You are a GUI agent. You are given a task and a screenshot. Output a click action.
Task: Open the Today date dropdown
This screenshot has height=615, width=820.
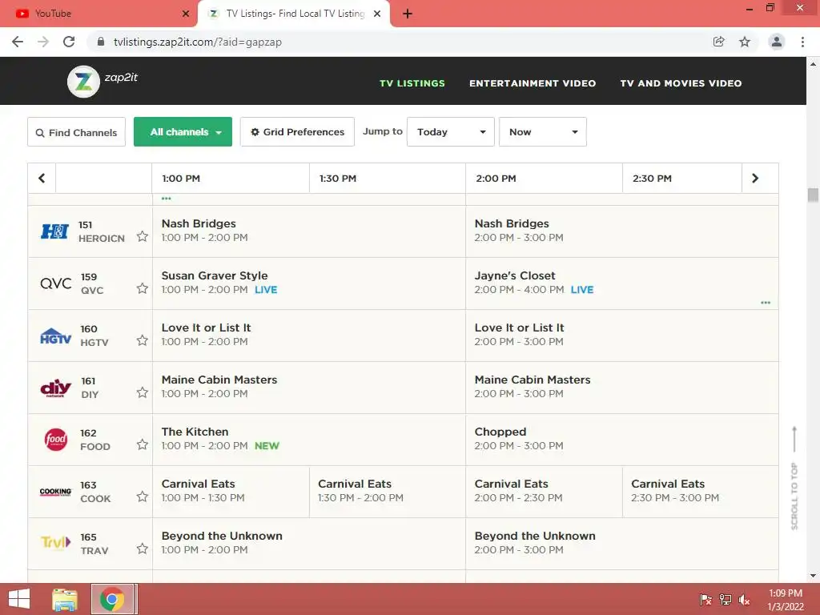pos(451,132)
